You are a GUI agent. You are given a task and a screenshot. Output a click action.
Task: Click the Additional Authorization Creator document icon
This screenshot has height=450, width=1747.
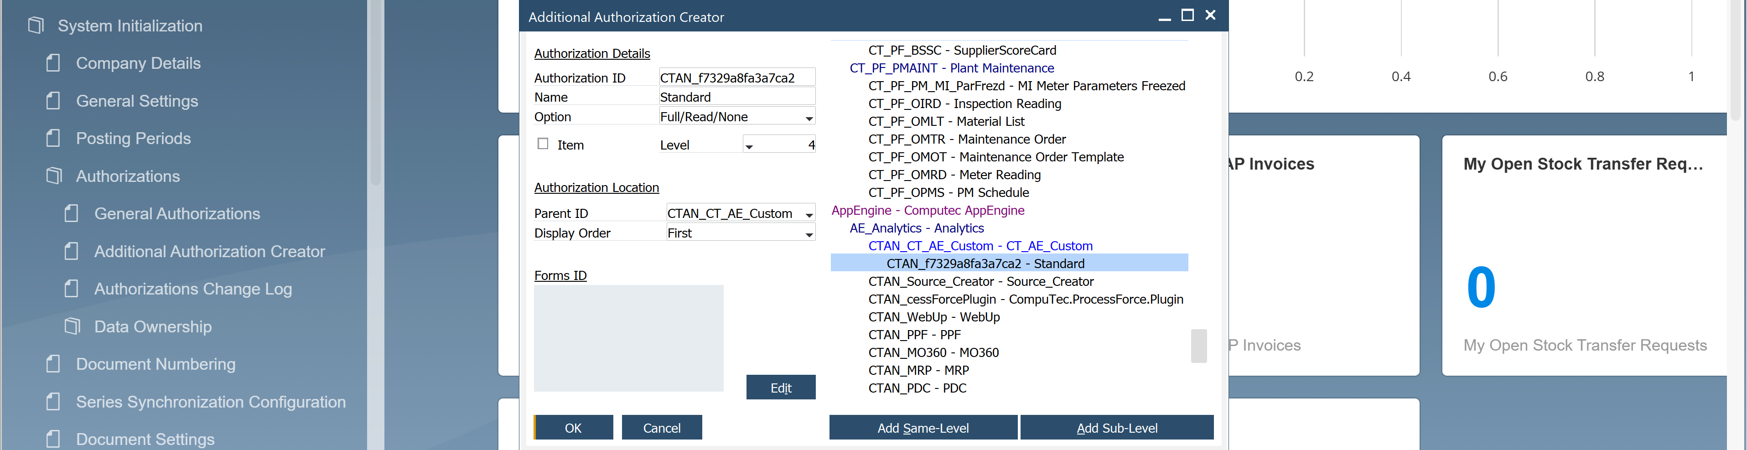(71, 251)
